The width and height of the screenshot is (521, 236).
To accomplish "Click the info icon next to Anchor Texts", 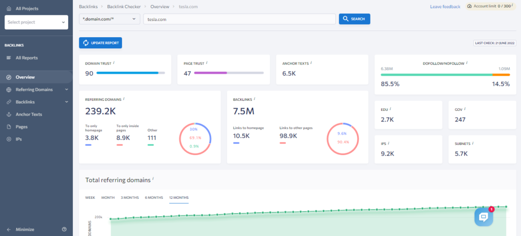I will (x=311, y=62).
